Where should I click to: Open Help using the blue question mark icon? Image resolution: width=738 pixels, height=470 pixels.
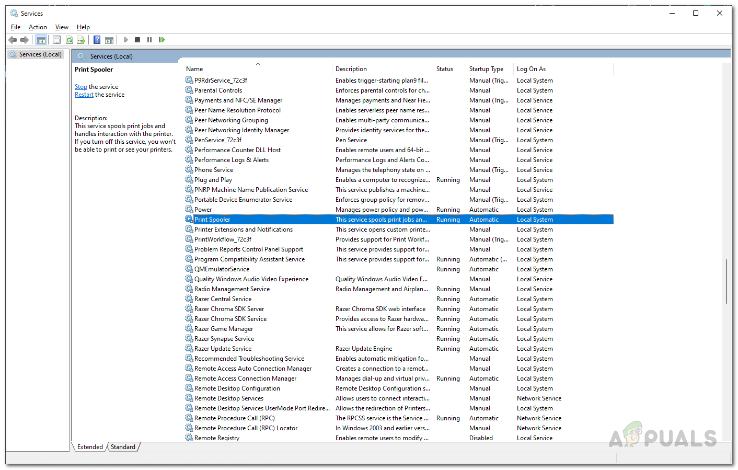[97, 40]
